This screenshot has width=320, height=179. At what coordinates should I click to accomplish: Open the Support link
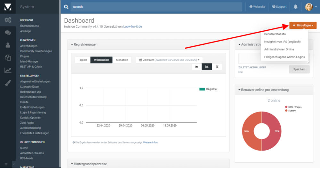click(279, 7)
